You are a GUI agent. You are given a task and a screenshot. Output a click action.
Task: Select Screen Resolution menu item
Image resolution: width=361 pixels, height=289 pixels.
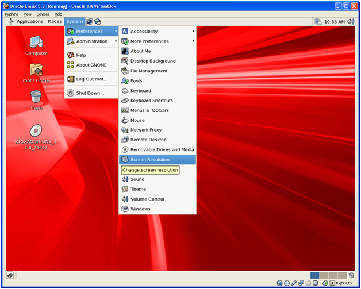pyautogui.click(x=158, y=160)
